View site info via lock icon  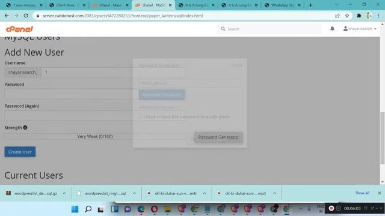click(x=37, y=16)
